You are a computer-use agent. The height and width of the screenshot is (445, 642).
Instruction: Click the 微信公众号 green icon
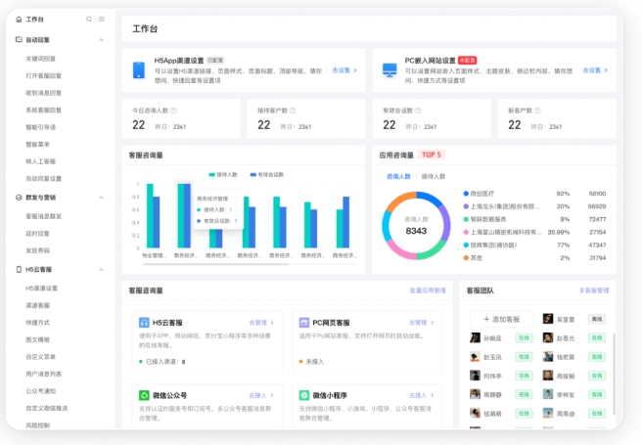[x=144, y=395]
